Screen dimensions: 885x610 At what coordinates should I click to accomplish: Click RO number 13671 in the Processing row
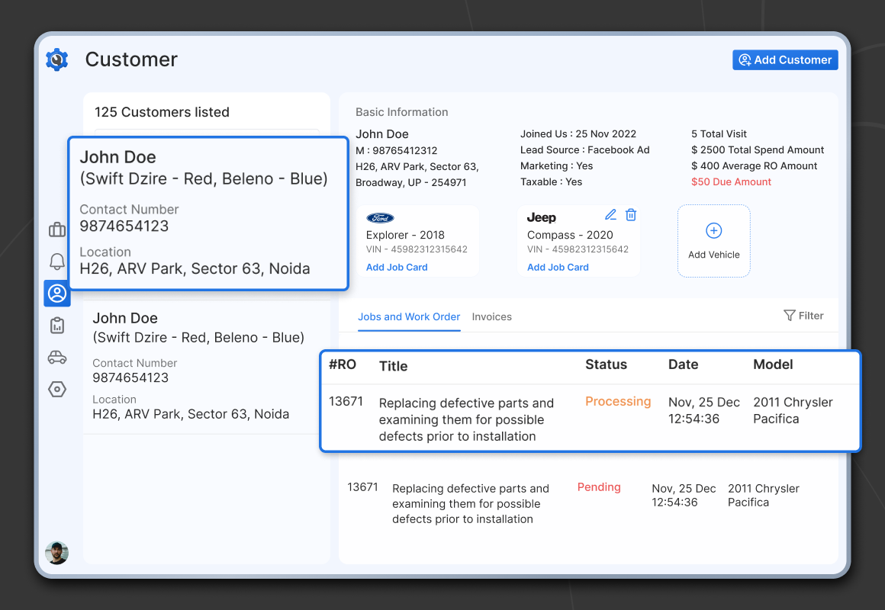tap(346, 402)
